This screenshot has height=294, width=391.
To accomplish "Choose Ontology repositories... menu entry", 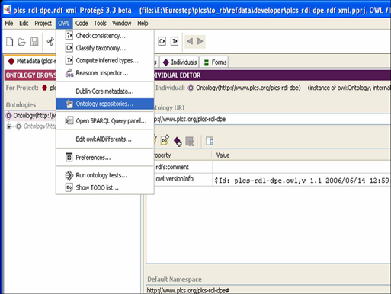I will tap(104, 104).
